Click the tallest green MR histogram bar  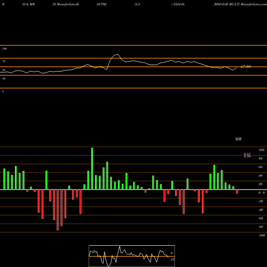[x=92, y=169]
